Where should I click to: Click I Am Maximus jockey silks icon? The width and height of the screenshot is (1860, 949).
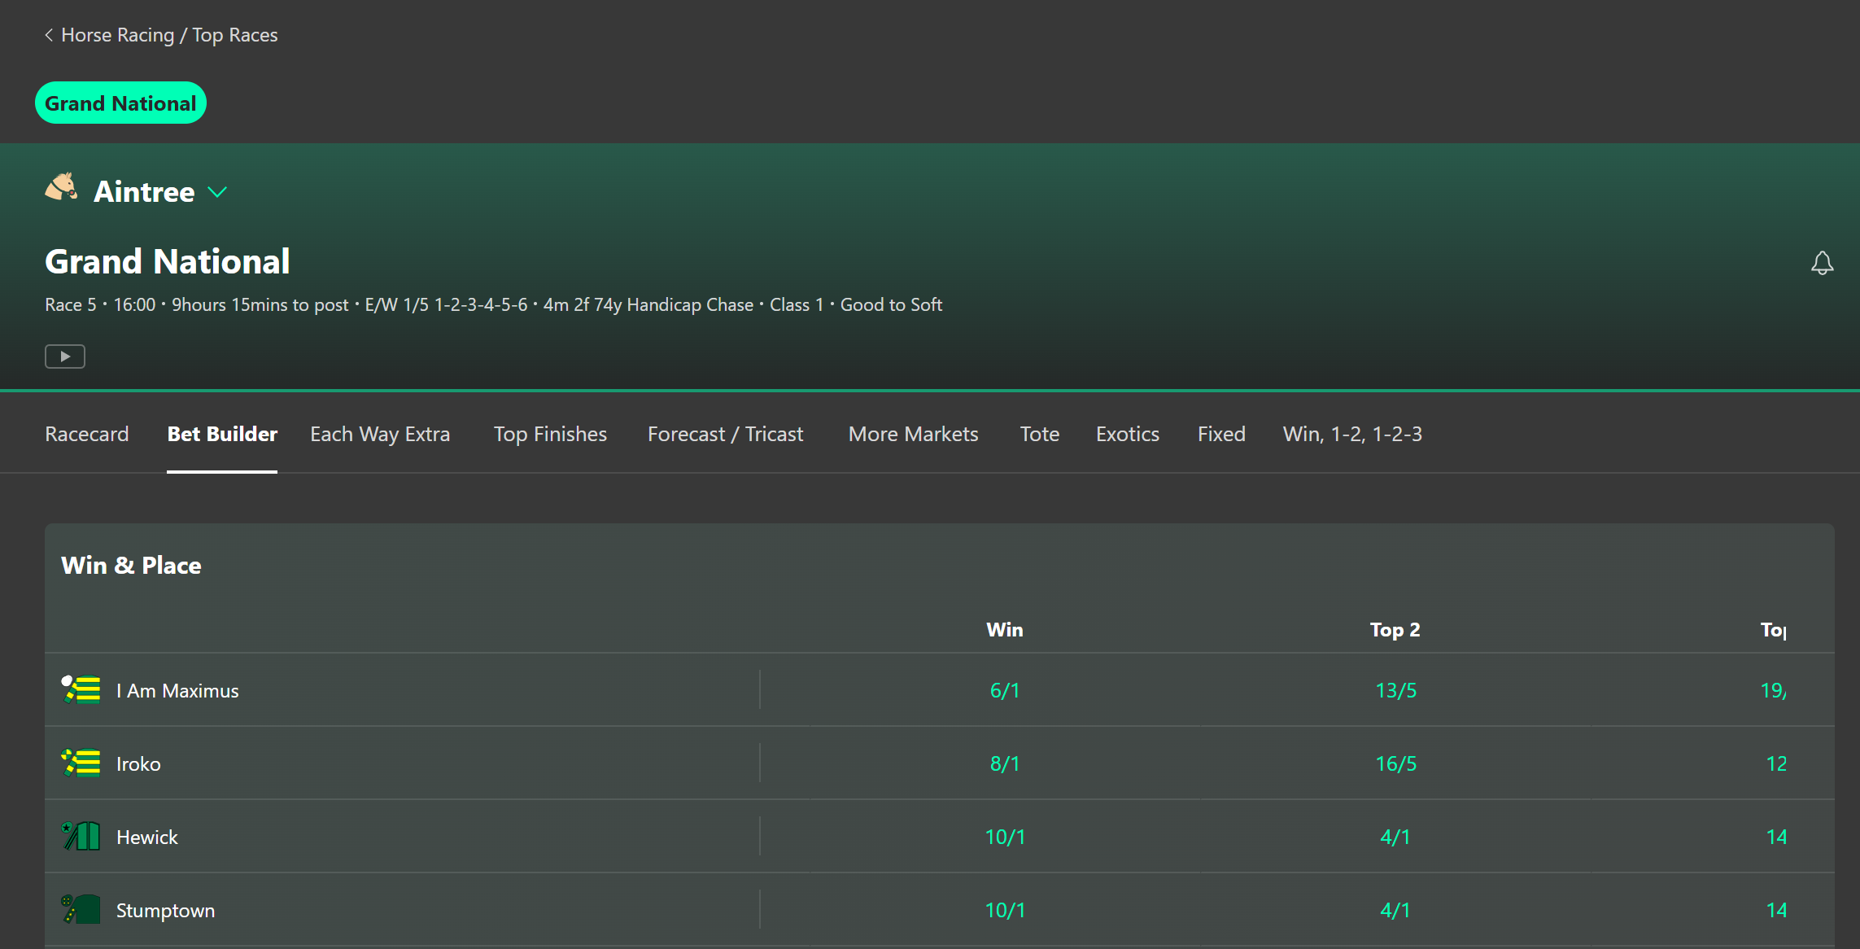(81, 689)
